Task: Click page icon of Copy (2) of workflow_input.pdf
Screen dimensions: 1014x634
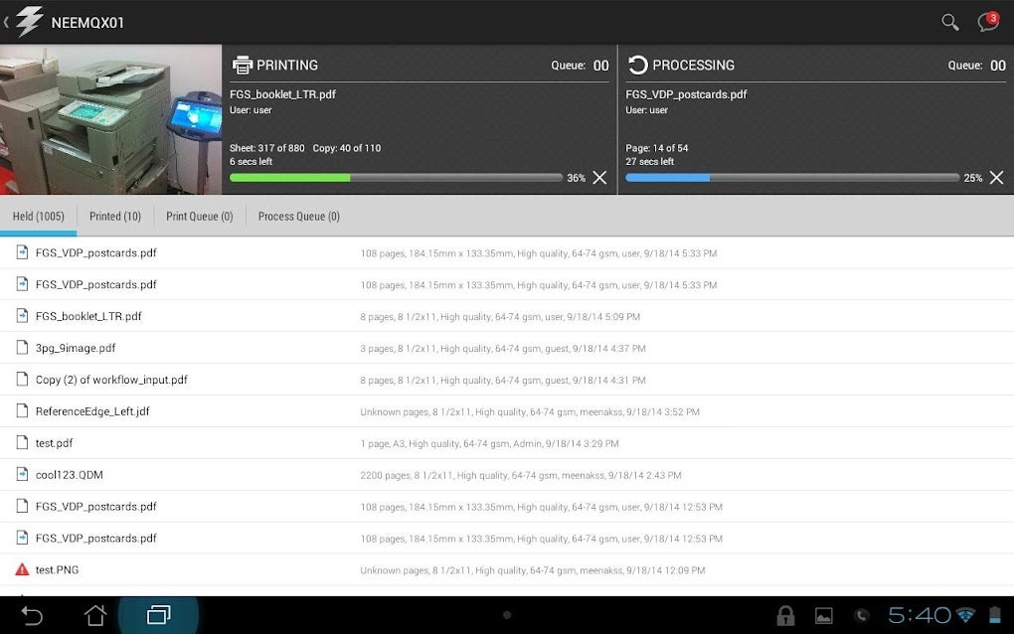Action: [22, 380]
